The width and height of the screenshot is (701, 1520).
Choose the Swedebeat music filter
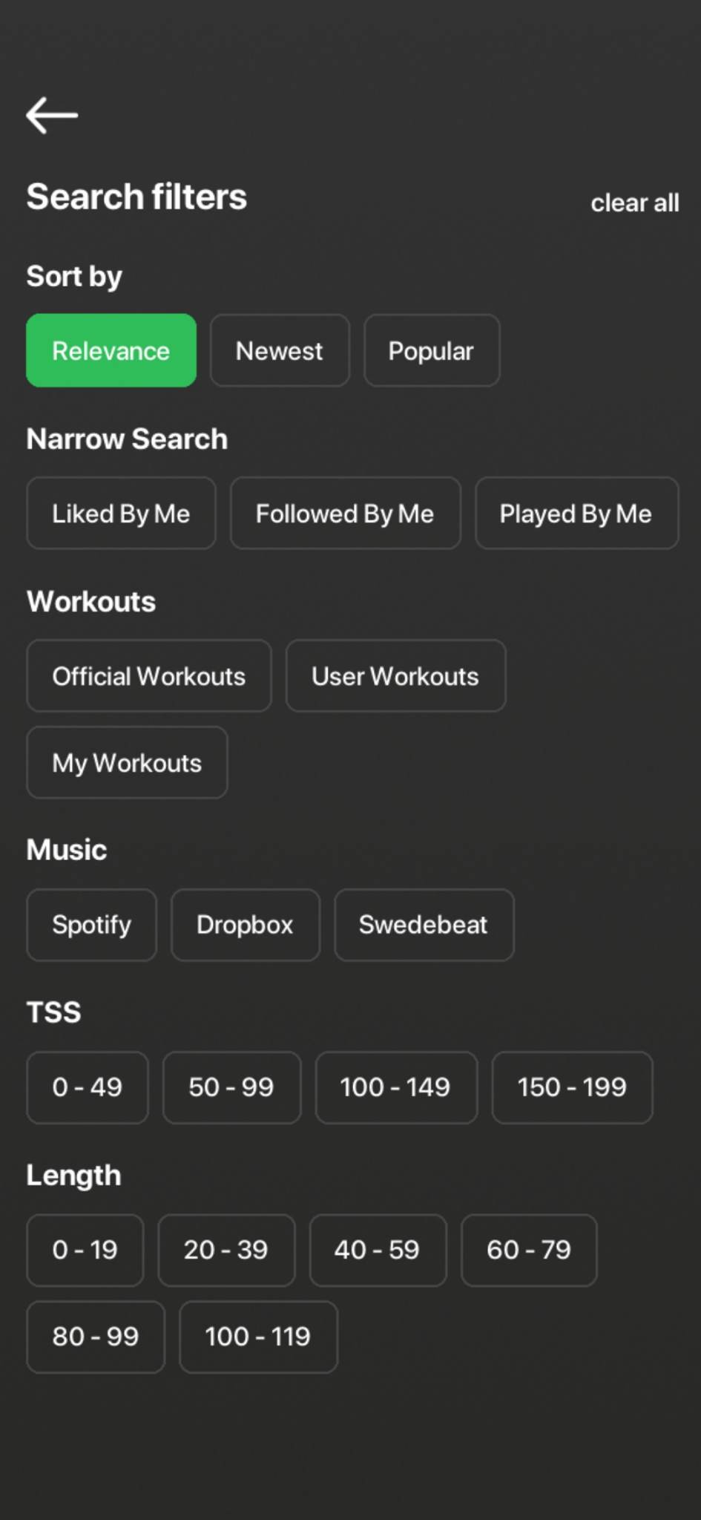pyautogui.click(x=424, y=924)
